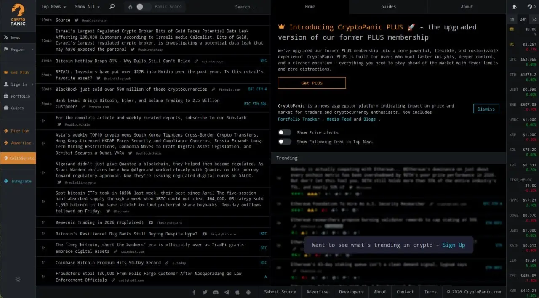Dismiss the CryptoPanic intro notice
The height and width of the screenshot is (298, 539).
pyautogui.click(x=486, y=109)
